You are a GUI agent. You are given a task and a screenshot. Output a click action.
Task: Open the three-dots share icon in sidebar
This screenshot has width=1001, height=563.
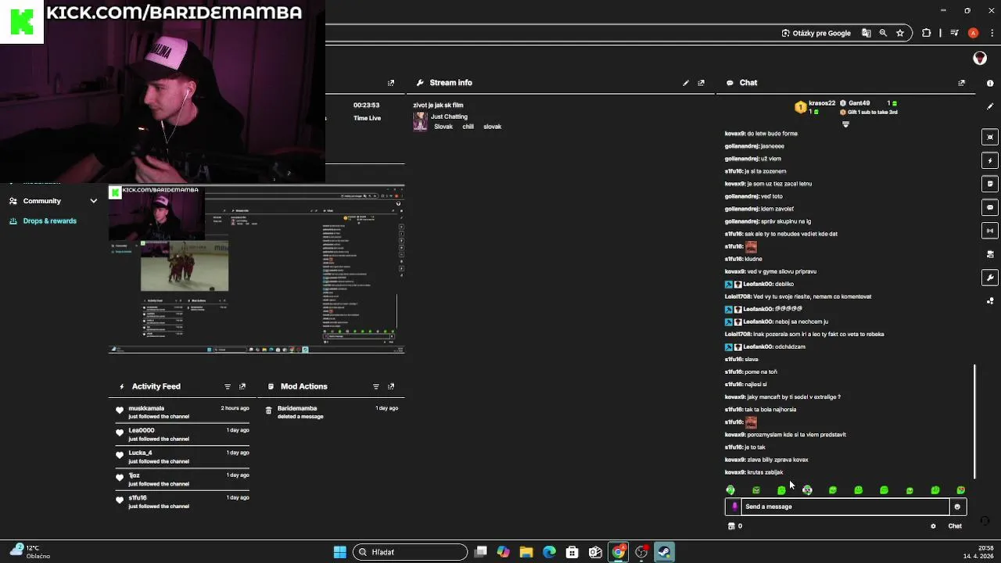click(x=990, y=300)
